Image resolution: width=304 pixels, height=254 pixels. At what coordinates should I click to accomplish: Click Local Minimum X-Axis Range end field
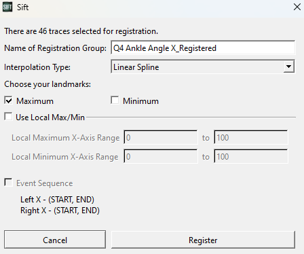tap(251, 156)
